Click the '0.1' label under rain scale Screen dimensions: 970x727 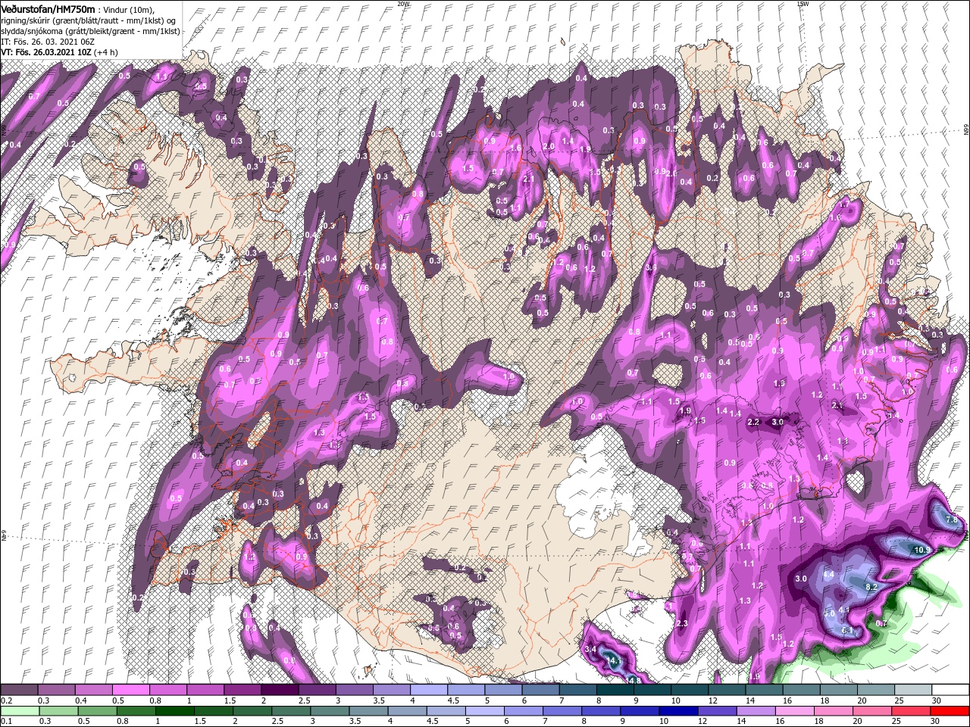[x=5, y=721]
